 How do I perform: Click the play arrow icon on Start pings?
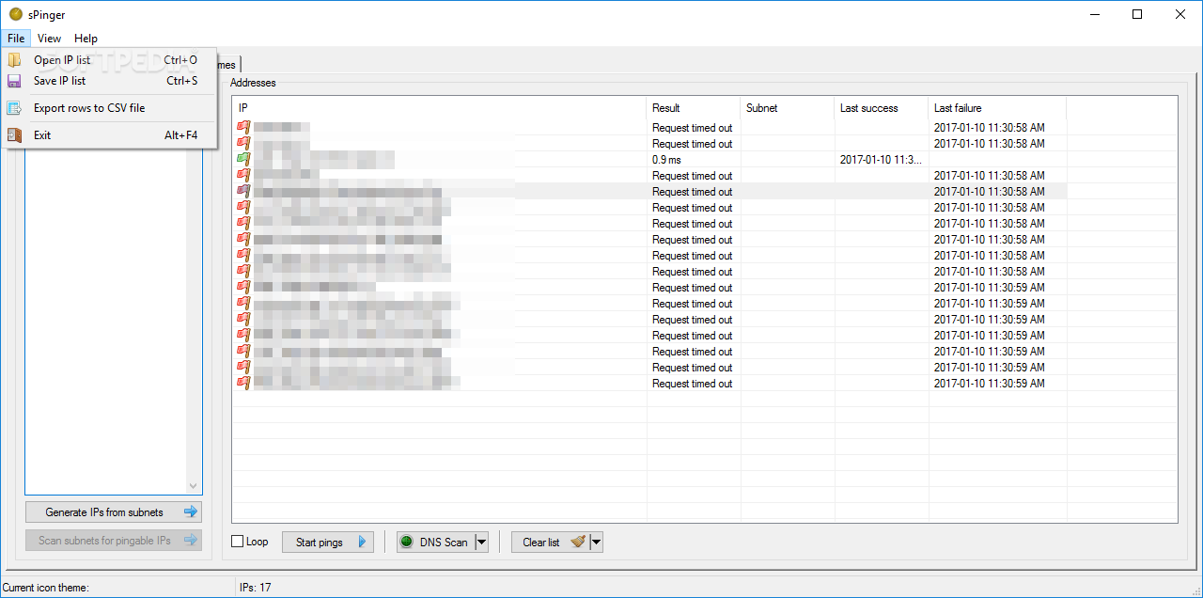(x=362, y=543)
